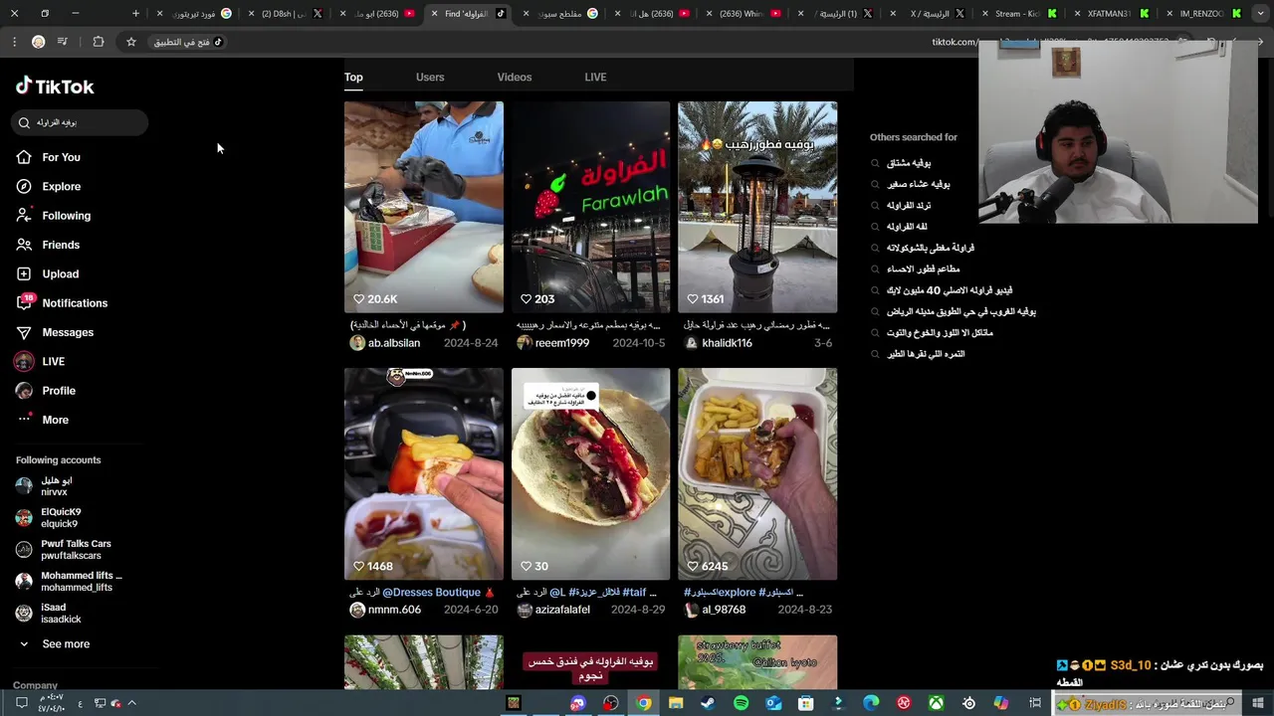1274x716 pixels.
Task: Select suggested search فراولة مغطى بالشوكولاته
Action: click(x=930, y=248)
